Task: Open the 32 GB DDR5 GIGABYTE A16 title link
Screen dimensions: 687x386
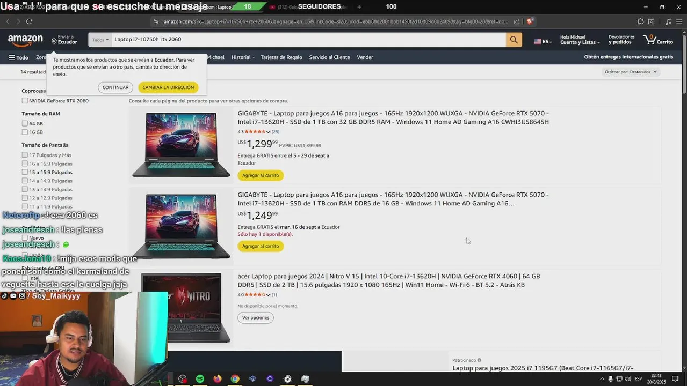Action: (x=393, y=117)
